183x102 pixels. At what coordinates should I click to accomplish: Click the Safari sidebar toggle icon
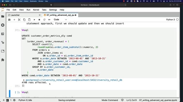coord(10,5)
